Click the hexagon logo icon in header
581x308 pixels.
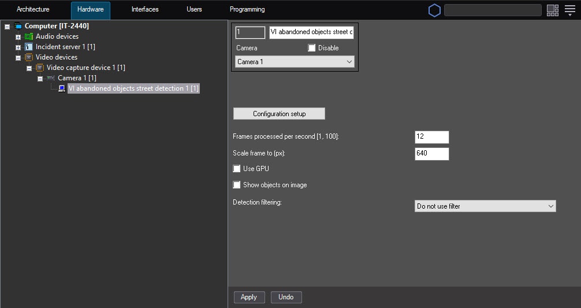(x=434, y=10)
